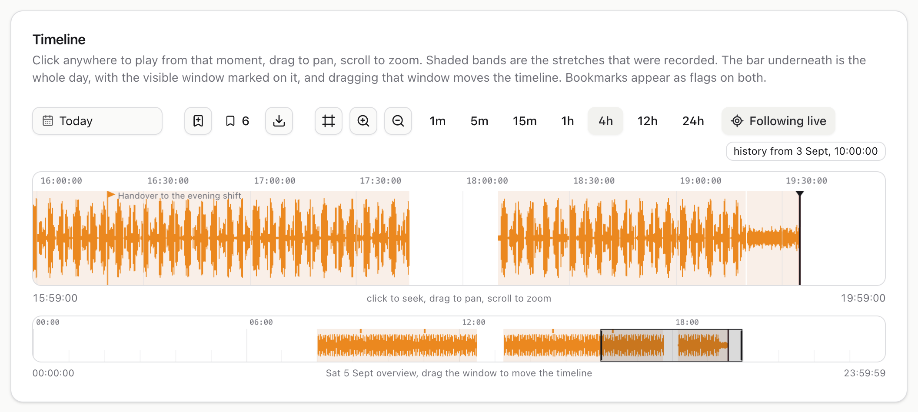Click the 19:59:00 end time label

(x=863, y=298)
